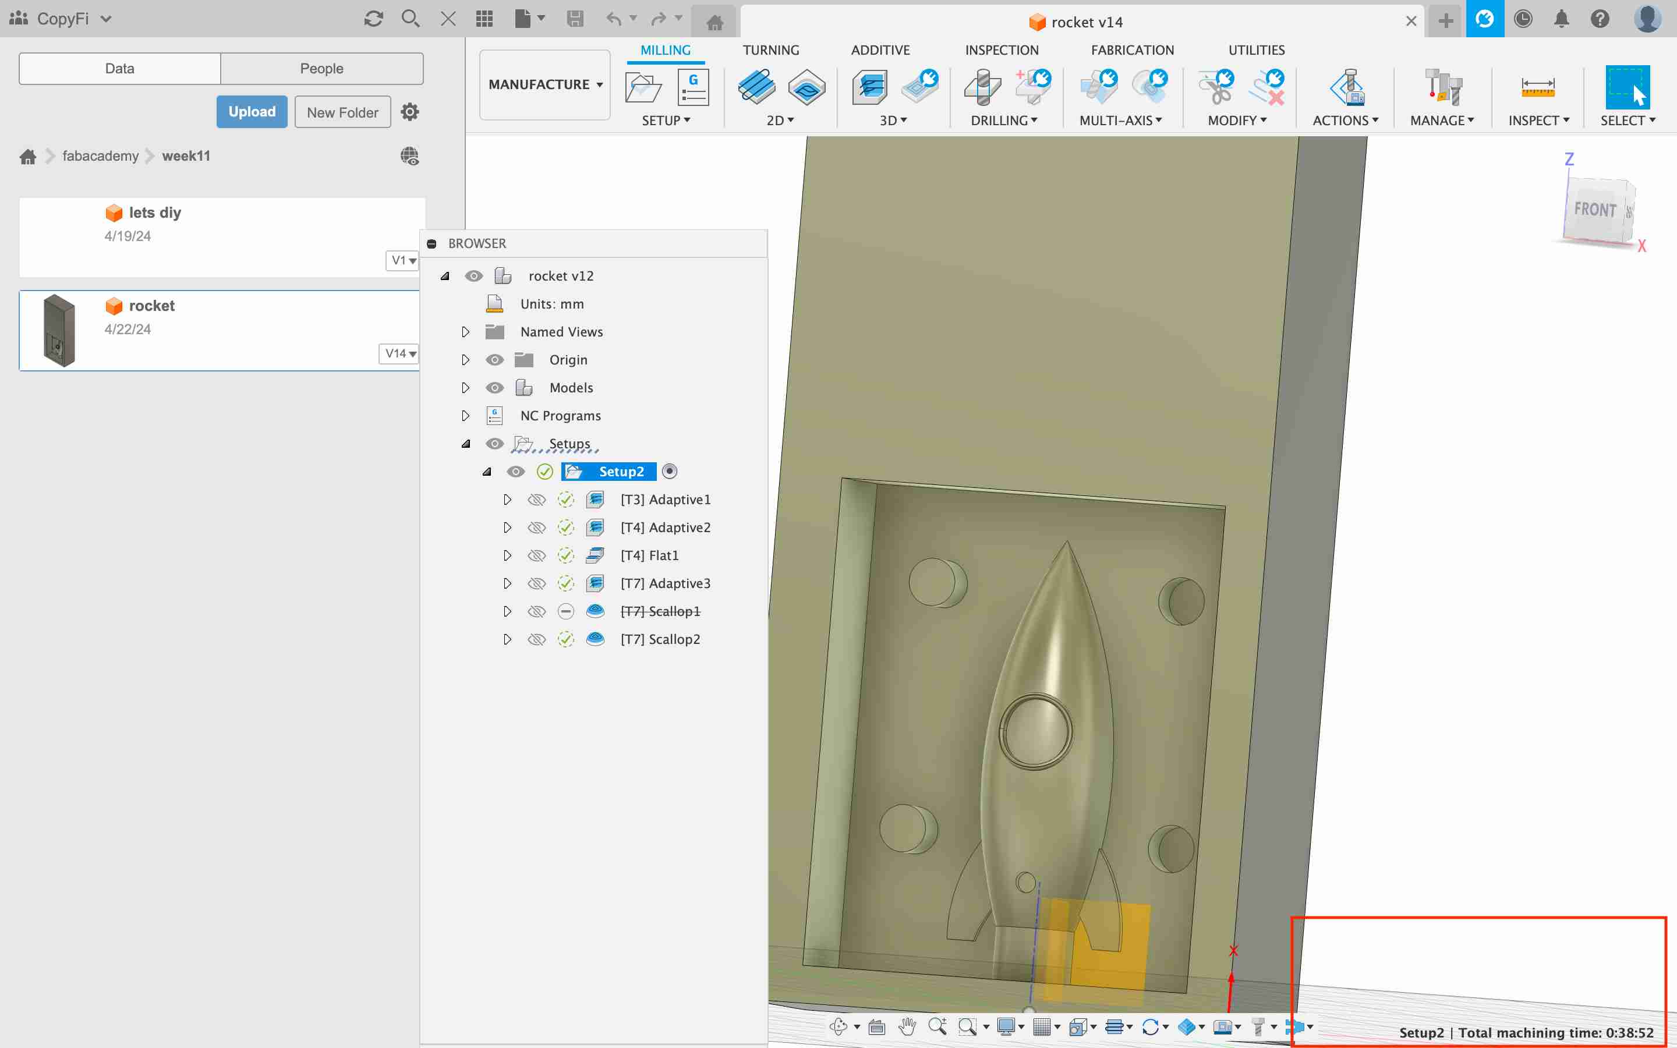The height and width of the screenshot is (1048, 1677).
Task: Open the 2D dropdown menu
Action: [780, 121]
